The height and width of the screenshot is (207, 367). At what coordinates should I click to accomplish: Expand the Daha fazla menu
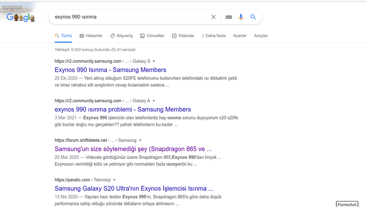tap(214, 36)
